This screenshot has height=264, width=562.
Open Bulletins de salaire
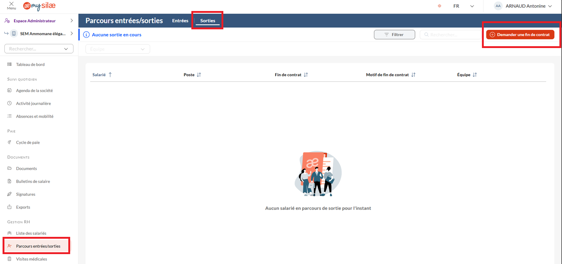tap(33, 181)
